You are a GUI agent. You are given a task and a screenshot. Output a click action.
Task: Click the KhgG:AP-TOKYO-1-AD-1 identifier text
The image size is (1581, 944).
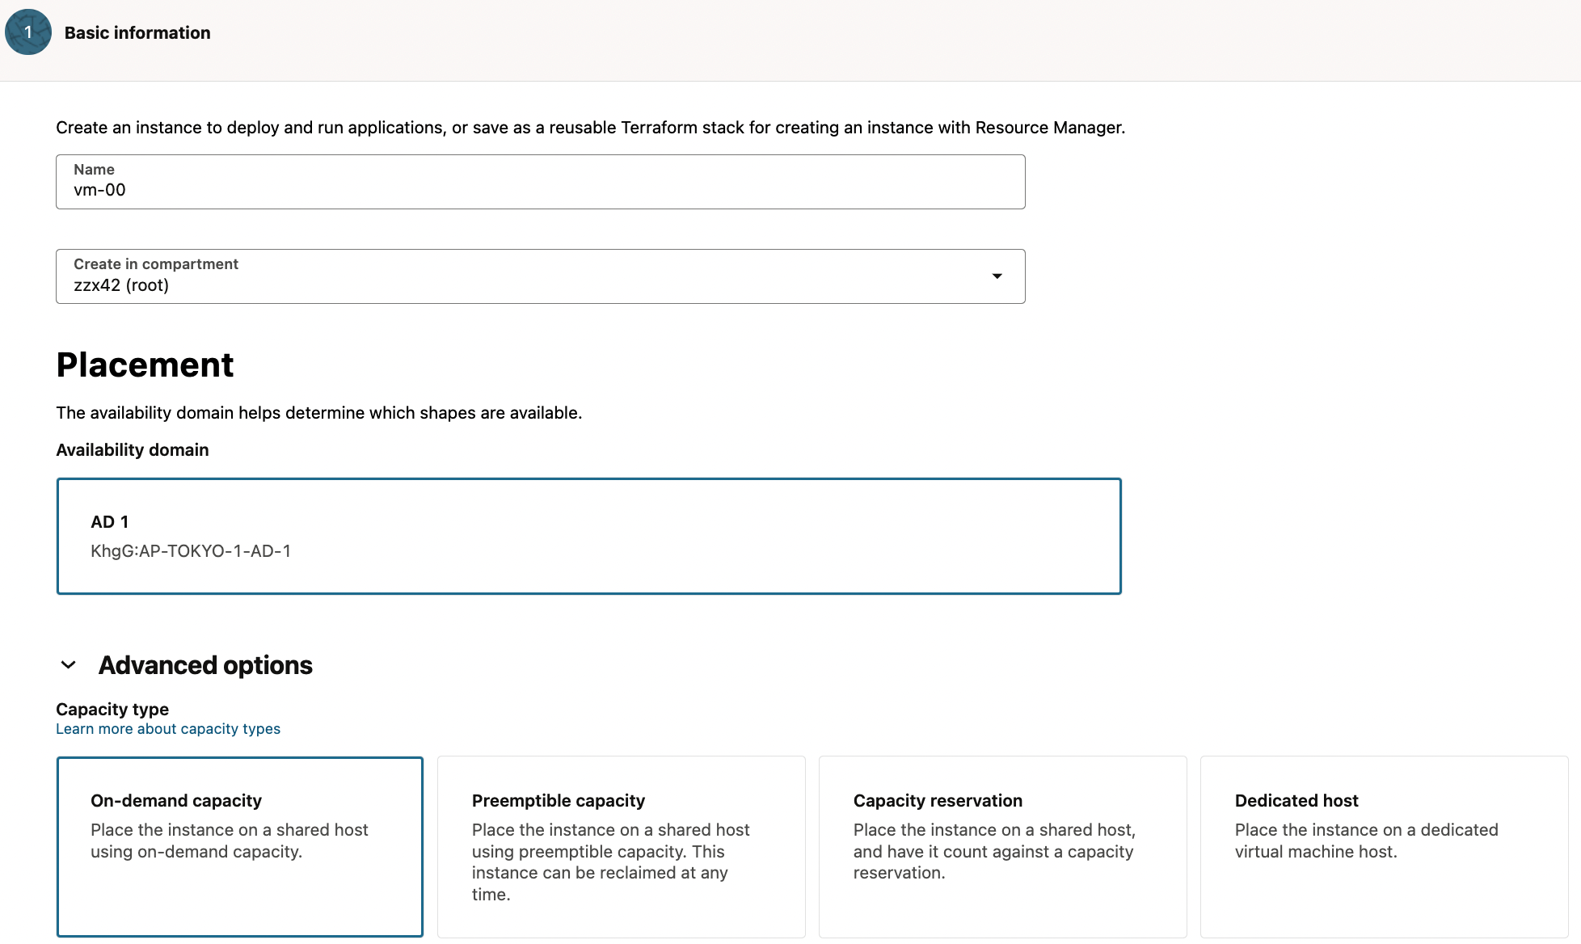point(191,551)
